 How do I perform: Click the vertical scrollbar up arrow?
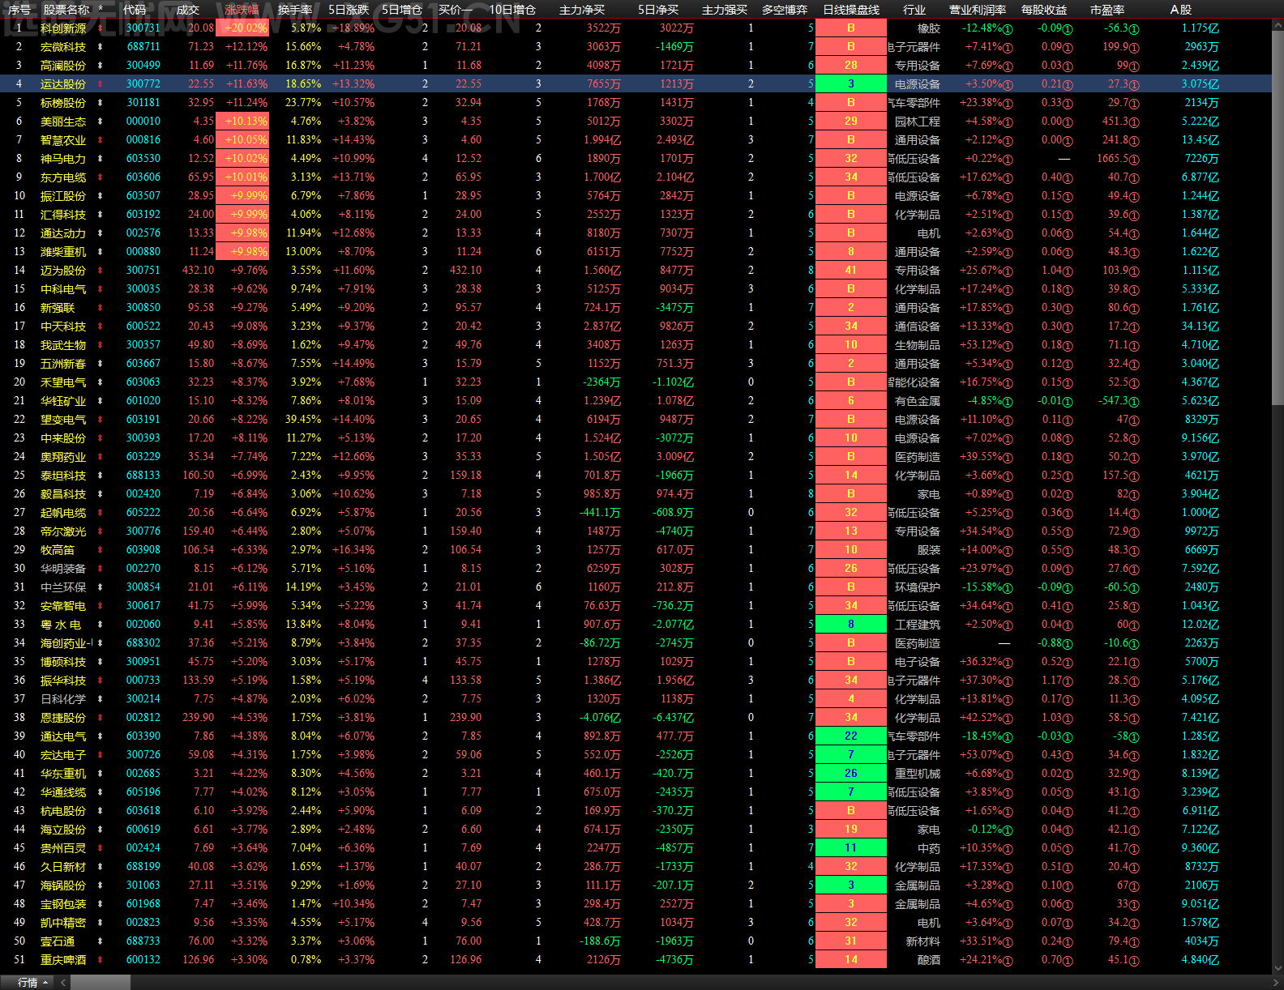(1278, 25)
